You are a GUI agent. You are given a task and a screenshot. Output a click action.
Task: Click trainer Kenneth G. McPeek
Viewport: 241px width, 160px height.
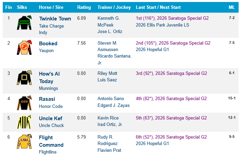[x=109, y=21]
